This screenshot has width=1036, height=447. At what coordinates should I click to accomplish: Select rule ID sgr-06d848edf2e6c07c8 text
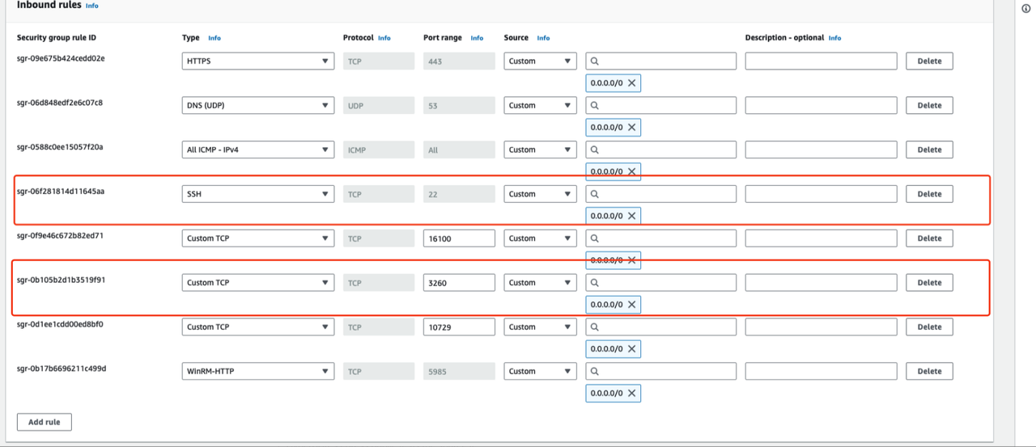[60, 103]
